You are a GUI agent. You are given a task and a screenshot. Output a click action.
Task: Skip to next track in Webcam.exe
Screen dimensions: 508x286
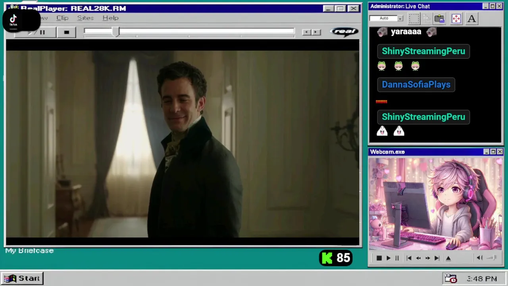[437, 258]
